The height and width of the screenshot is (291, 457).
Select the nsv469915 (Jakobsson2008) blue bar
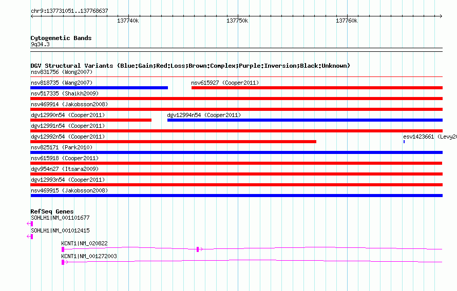[236, 196]
